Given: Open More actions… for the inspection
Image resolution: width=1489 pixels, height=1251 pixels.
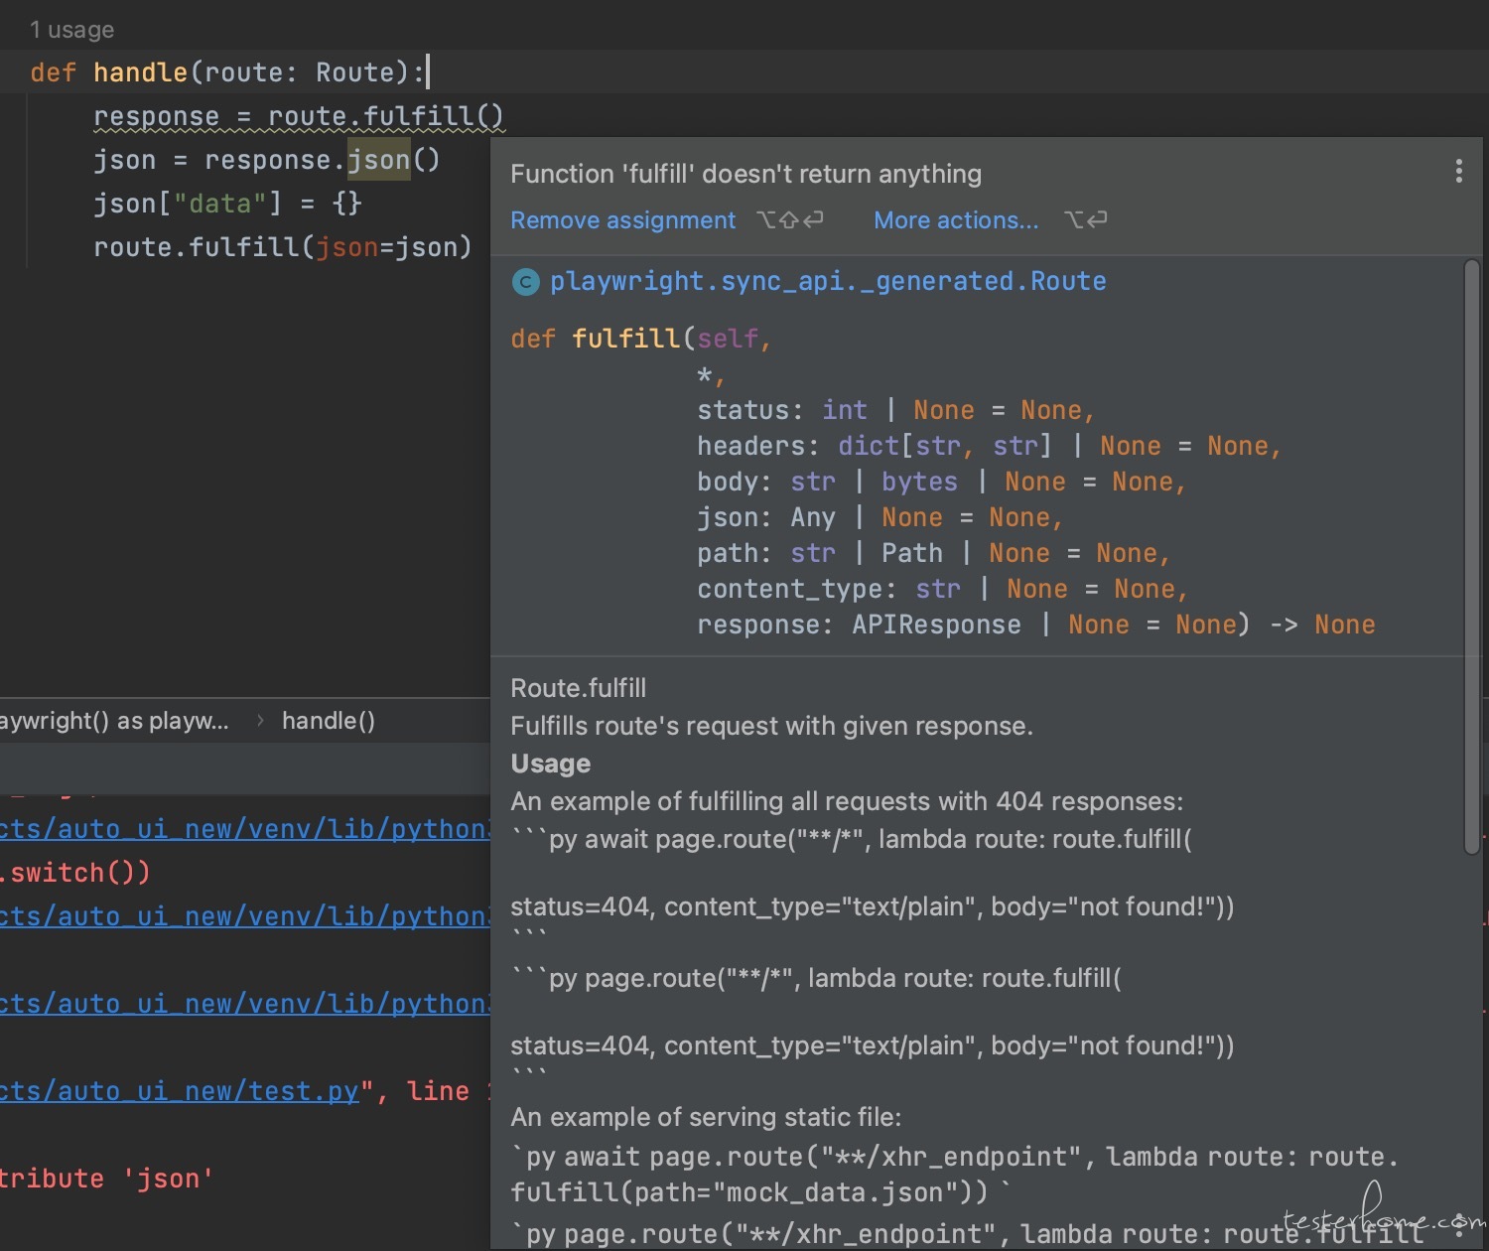Looking at the screenshot, I should point(956,220).
